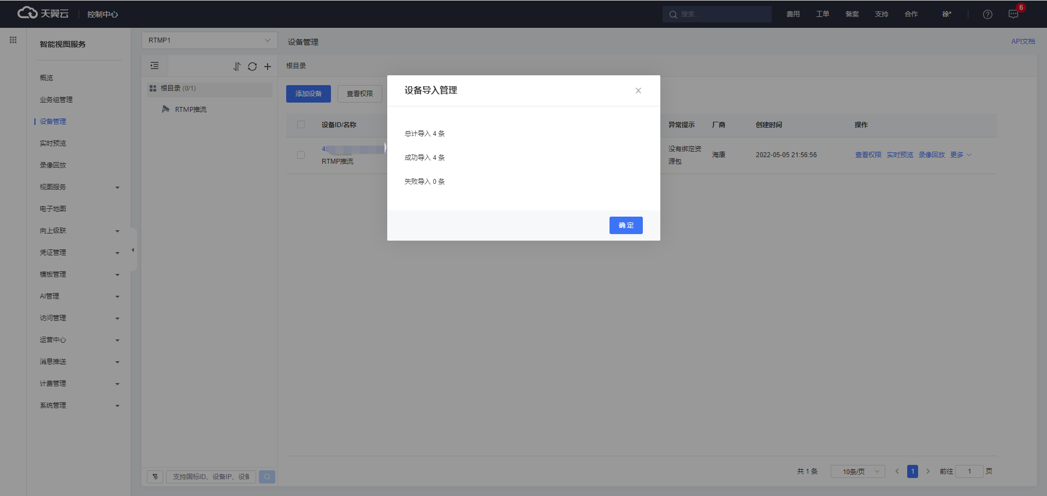Open the RTMP1 group dropdown
1047x496 pixels.
[x=209, y=40]
